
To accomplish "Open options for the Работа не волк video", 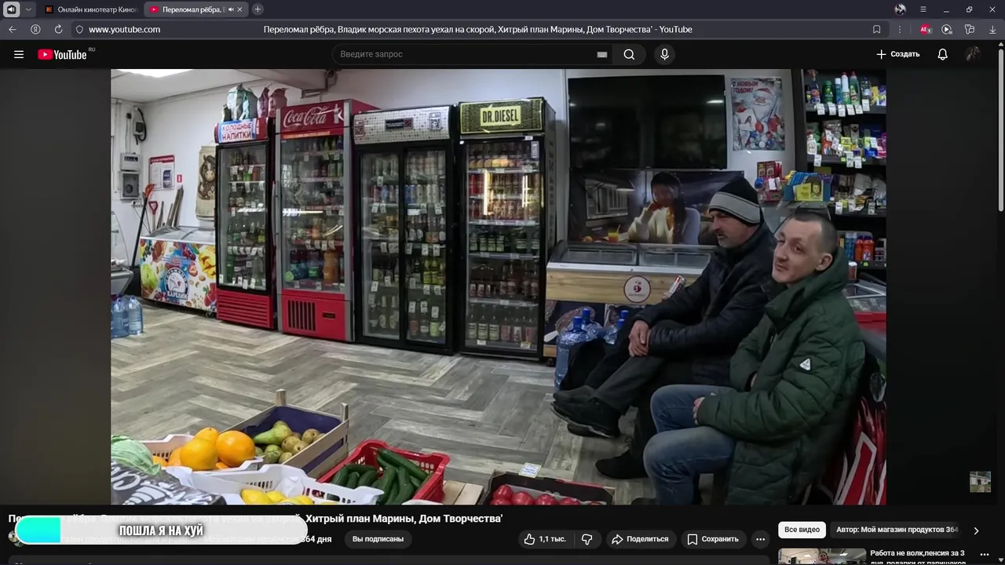I will pyautogui.click(x=985, y=555).
